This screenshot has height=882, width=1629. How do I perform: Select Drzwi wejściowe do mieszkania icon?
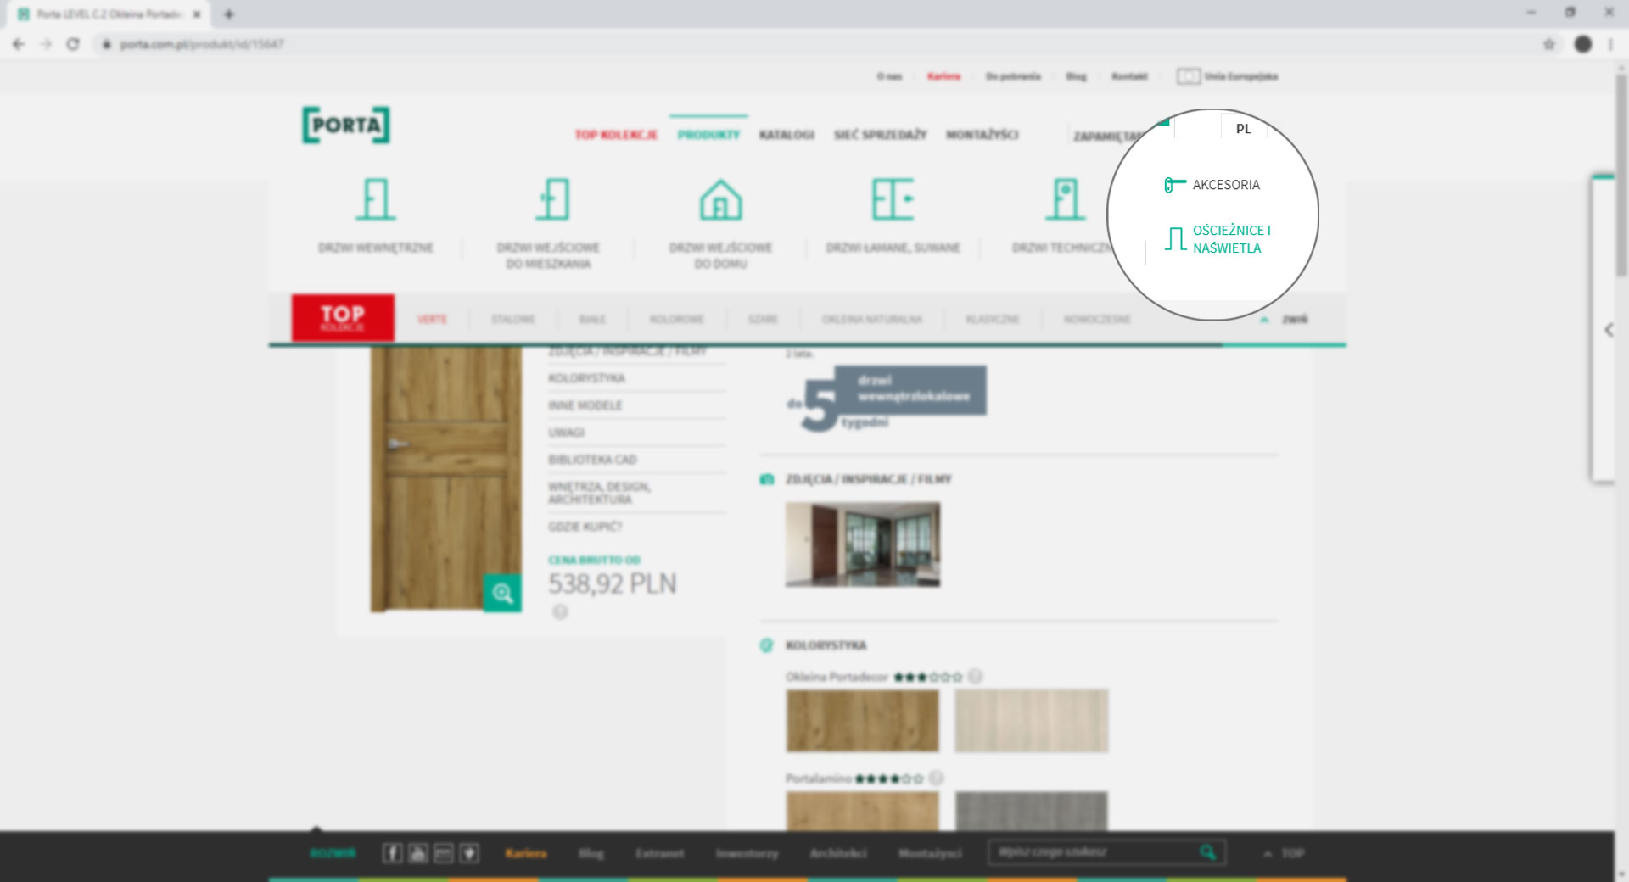(x=552, y=199)
